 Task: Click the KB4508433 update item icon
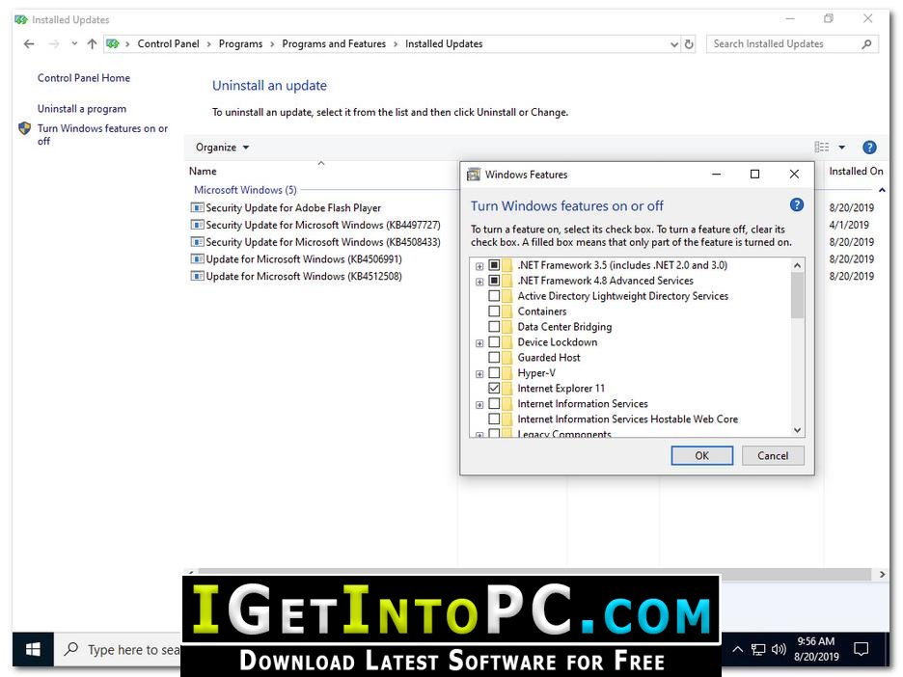197,242
